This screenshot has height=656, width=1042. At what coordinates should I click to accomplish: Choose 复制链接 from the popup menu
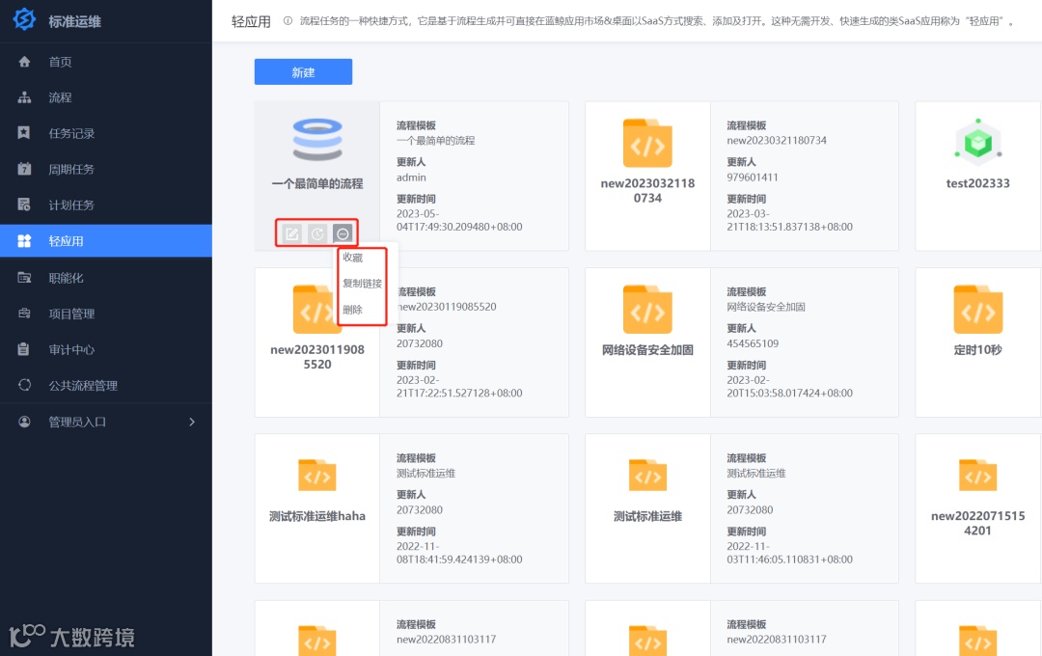coord(362,283)
